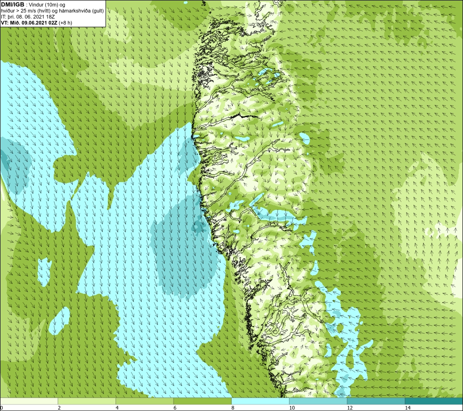The height and width of the screenshot is (411, 463).
Task: Click the 2-4 m/s light green colorbar segment
Action: click(x=87, y=401)
